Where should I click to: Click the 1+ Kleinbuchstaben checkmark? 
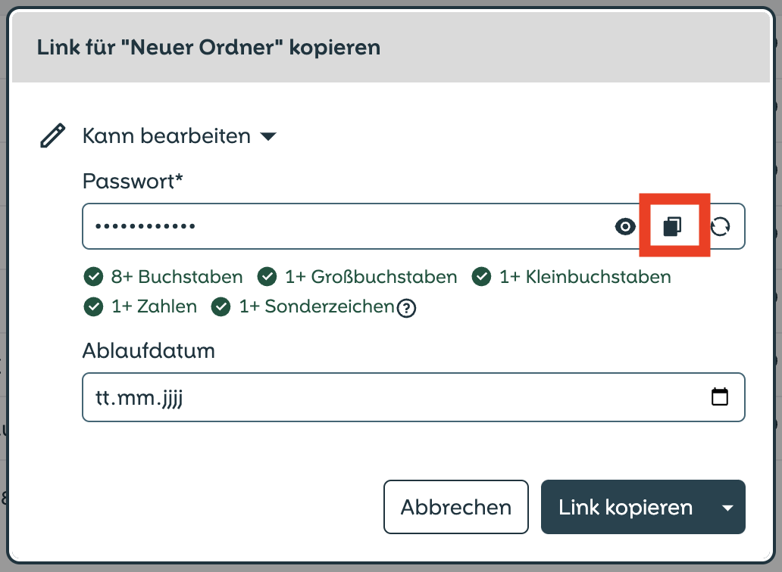pyautogui.click(x=481, y=276)
